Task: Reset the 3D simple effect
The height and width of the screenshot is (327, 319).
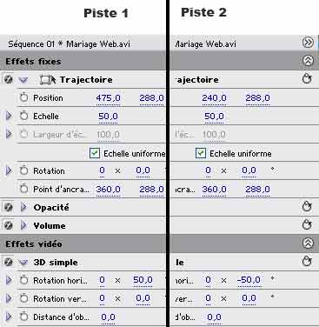Action: click(x=307, y=262)
